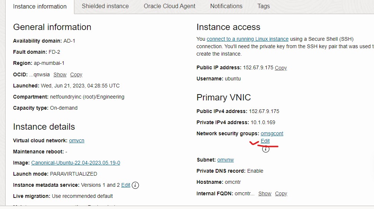This screenshot has height=209, width=374.
Task: Click info icon beside Instance metadata service Edit
Action: 135,185
